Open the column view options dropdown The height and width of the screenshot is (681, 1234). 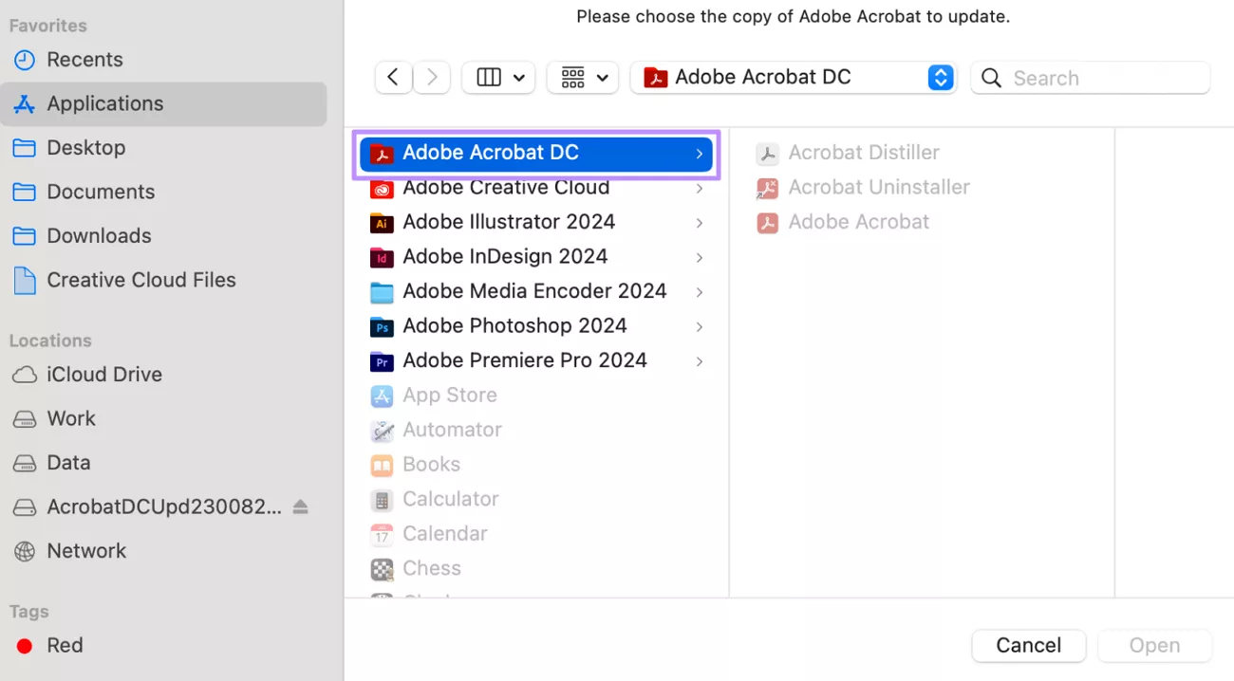(497, 77)
